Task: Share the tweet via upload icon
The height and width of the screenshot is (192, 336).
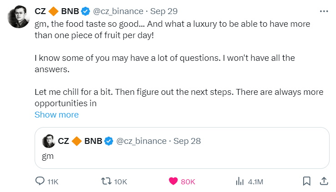Action: coord(323,181)
